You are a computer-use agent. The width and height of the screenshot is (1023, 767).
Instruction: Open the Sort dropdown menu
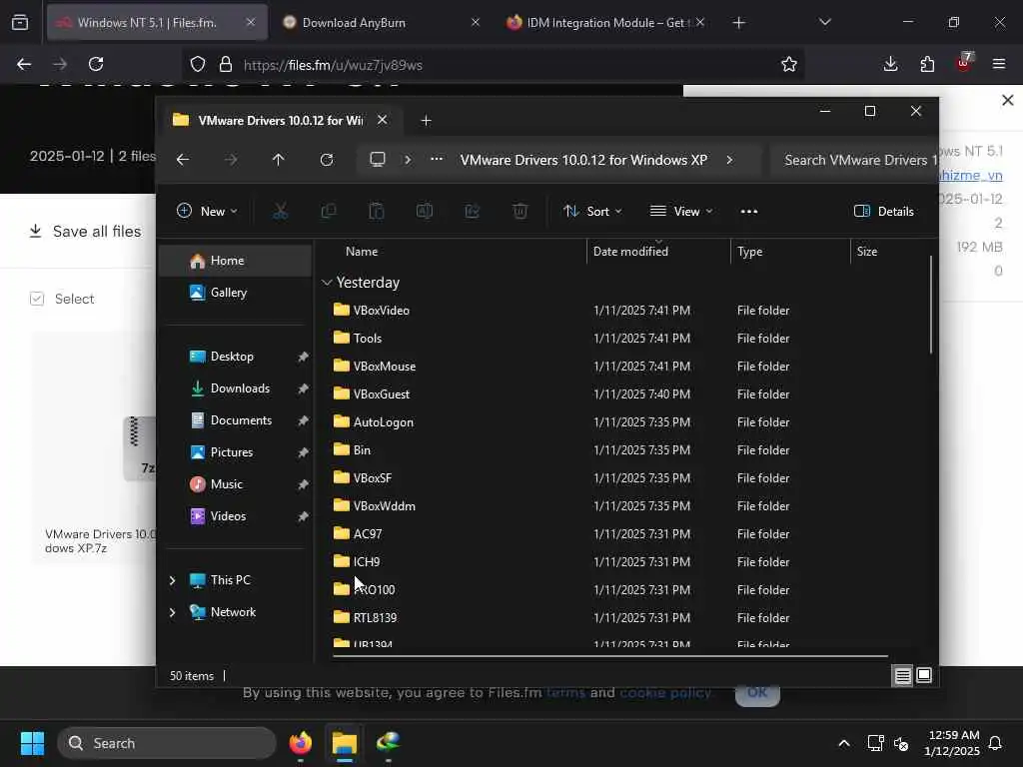tap(593, 212)
